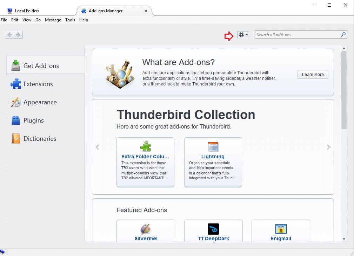Click the Extra Folder Columns description
This screenshot has width=354, height=256.
(145, 170)
